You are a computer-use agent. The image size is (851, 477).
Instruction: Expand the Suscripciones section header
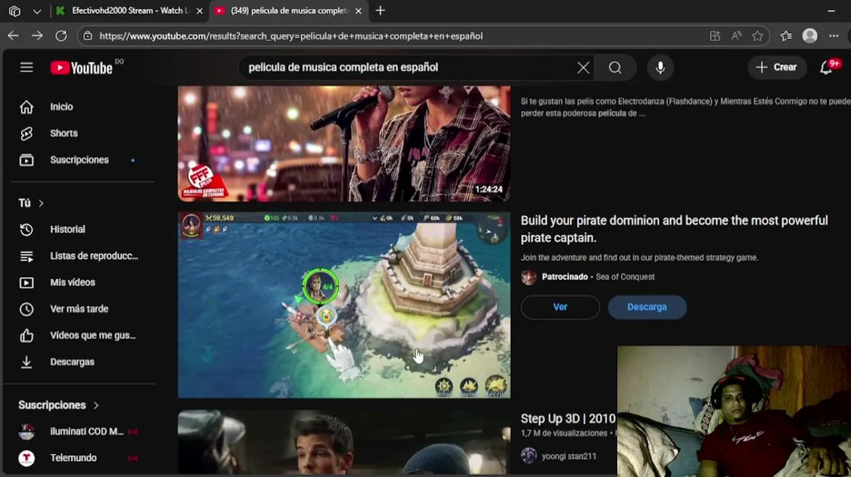[x=58, y=405]
